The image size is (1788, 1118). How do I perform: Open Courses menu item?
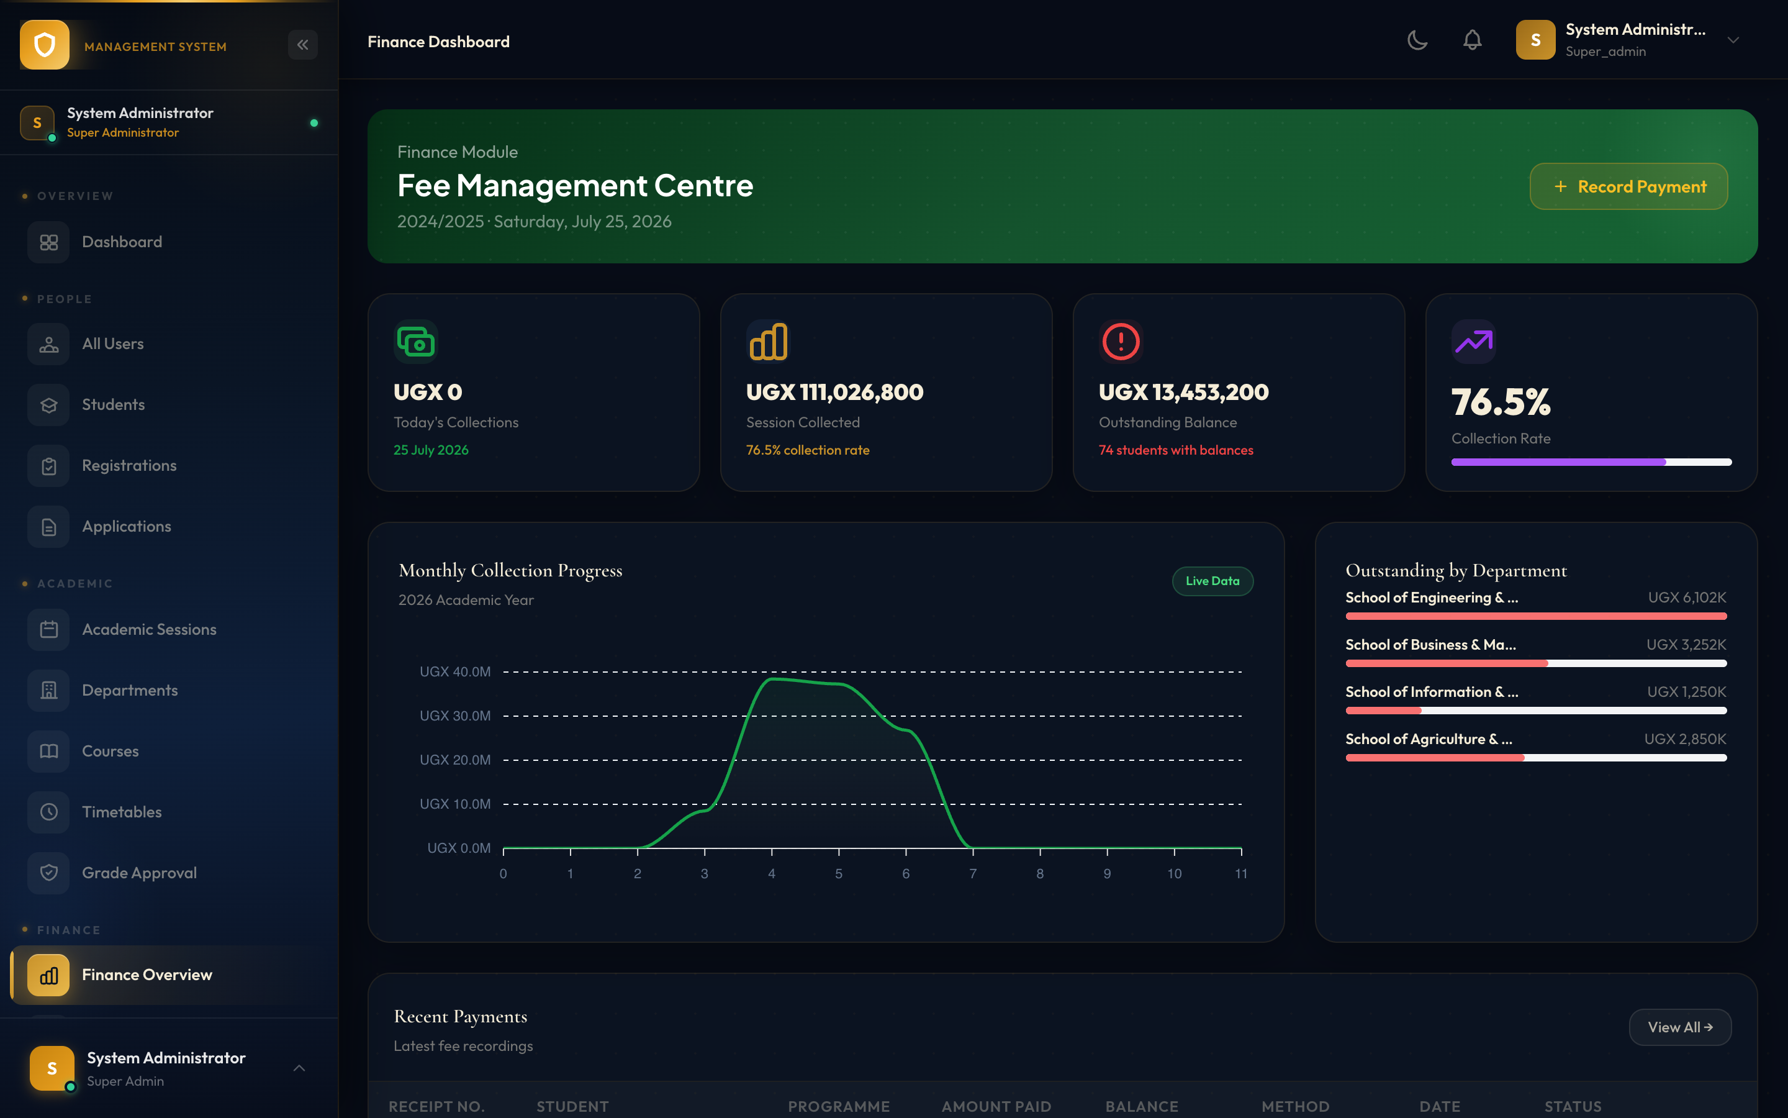(169, 752)
